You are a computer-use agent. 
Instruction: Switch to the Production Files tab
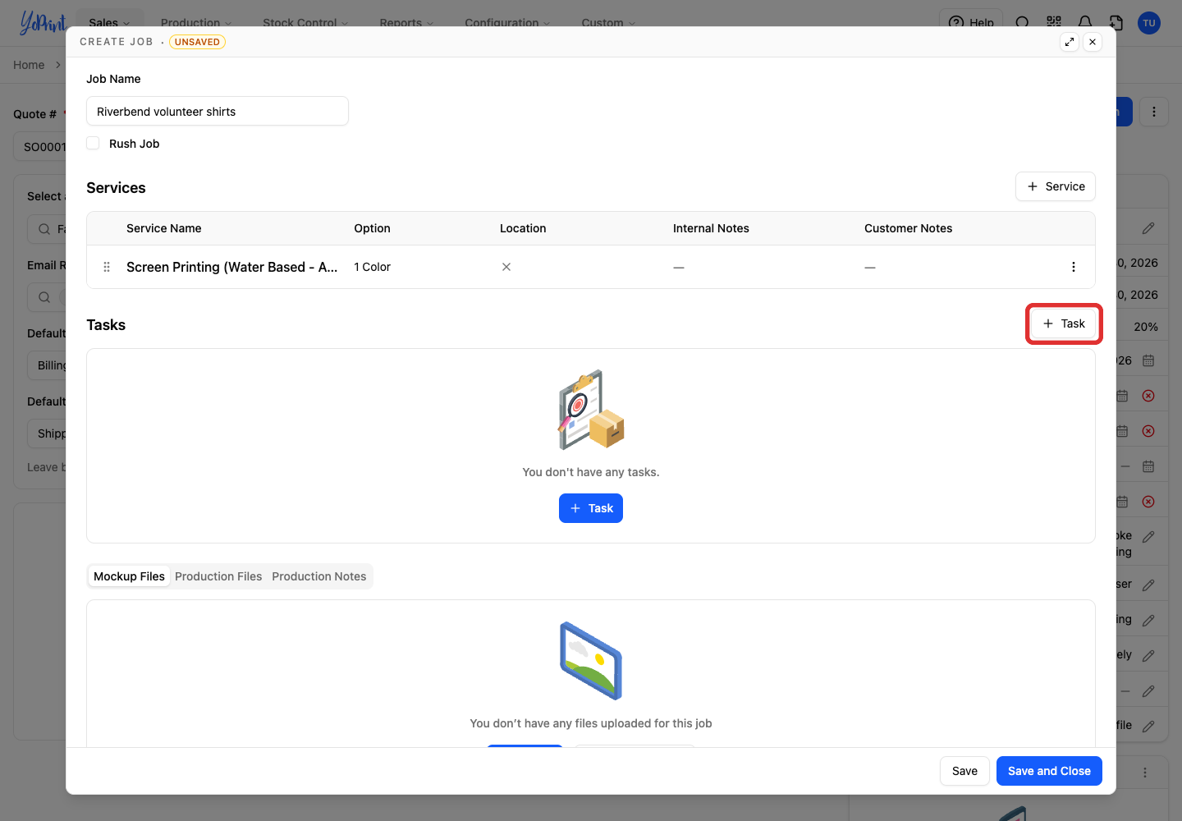pyautogui.click(x=218, y=576)
